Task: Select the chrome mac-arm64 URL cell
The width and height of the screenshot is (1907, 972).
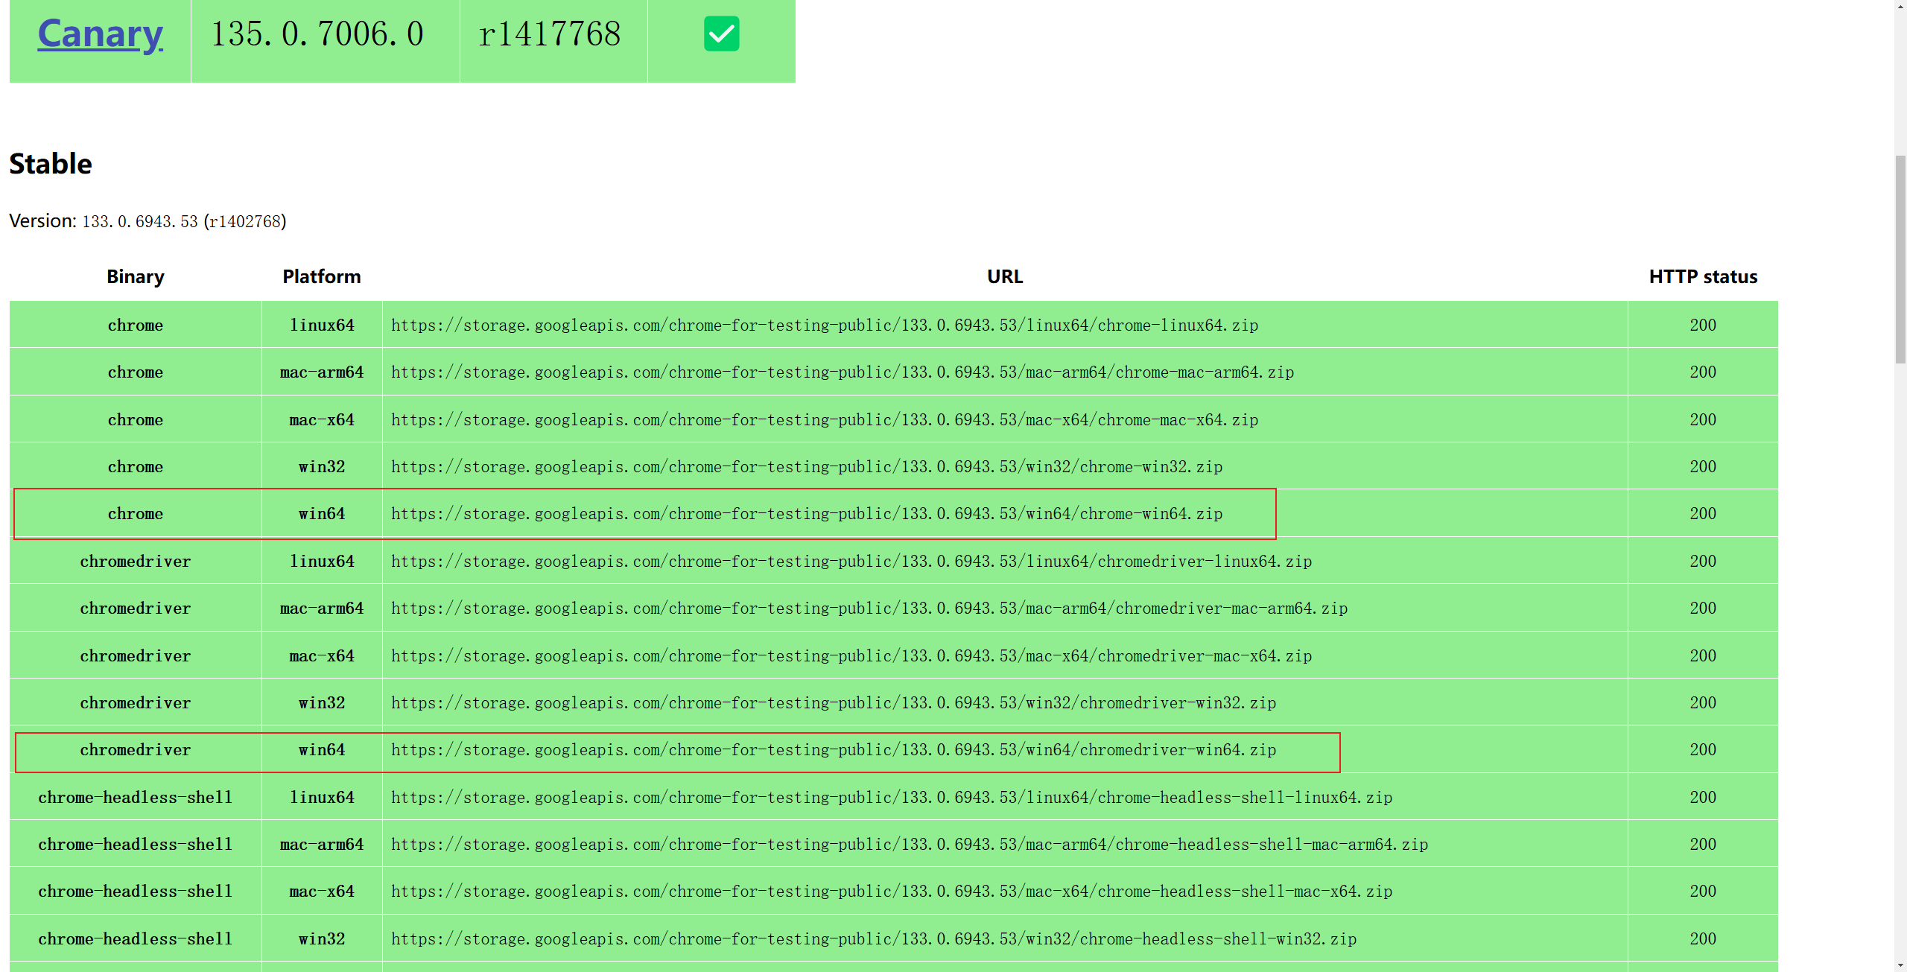Action: tap(842, 372)
